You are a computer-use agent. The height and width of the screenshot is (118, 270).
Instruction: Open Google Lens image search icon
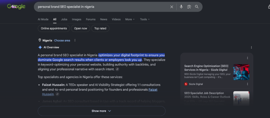click(189, 7)
